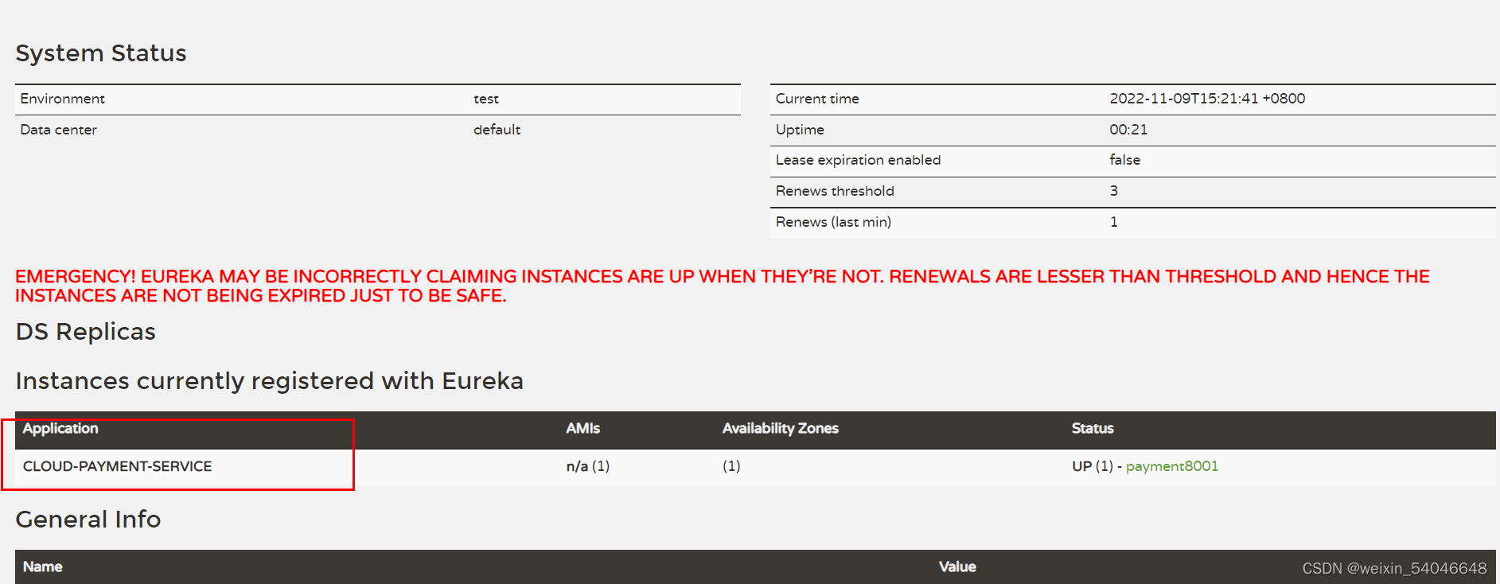Click the Renews (last min) label
Screen dimensions: 1500x584
point(833,222)
